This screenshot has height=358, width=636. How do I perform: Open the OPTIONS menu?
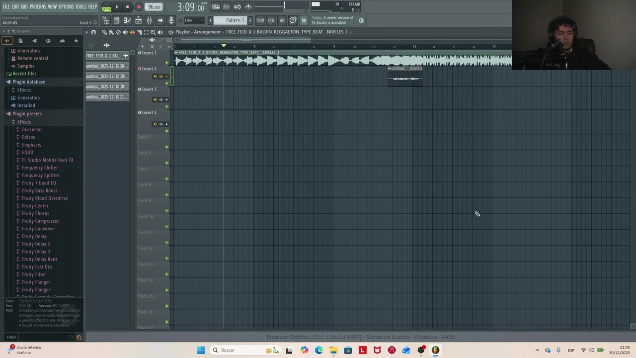coord(66,7)
